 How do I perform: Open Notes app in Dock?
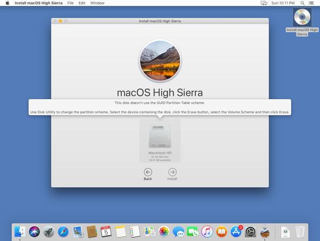point(121,232)
